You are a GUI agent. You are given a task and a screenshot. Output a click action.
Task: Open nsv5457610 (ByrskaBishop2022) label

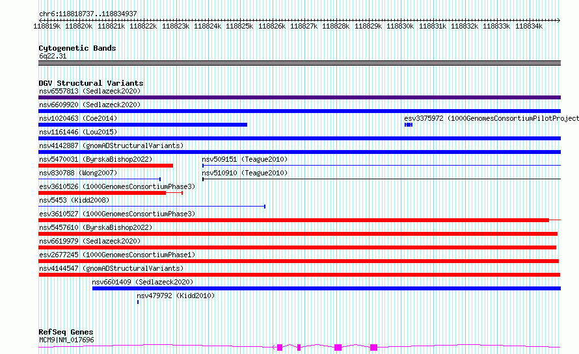click(x=96, y=227)
